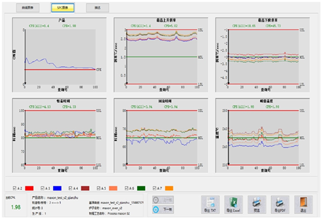
Task: Click the current CPK value 1.98
Action: [16, 207]
